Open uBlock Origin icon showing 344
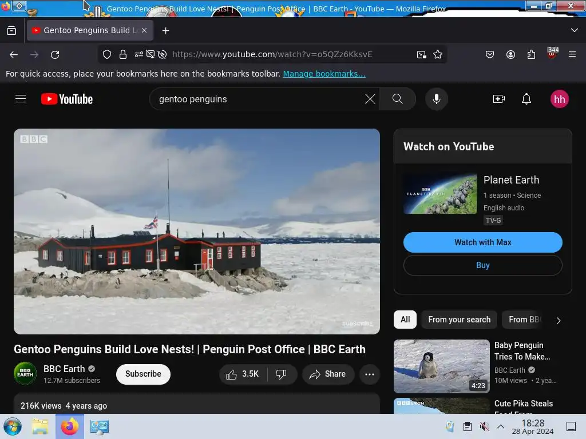Viewport: 586px width, 439px height. [552, 54]
